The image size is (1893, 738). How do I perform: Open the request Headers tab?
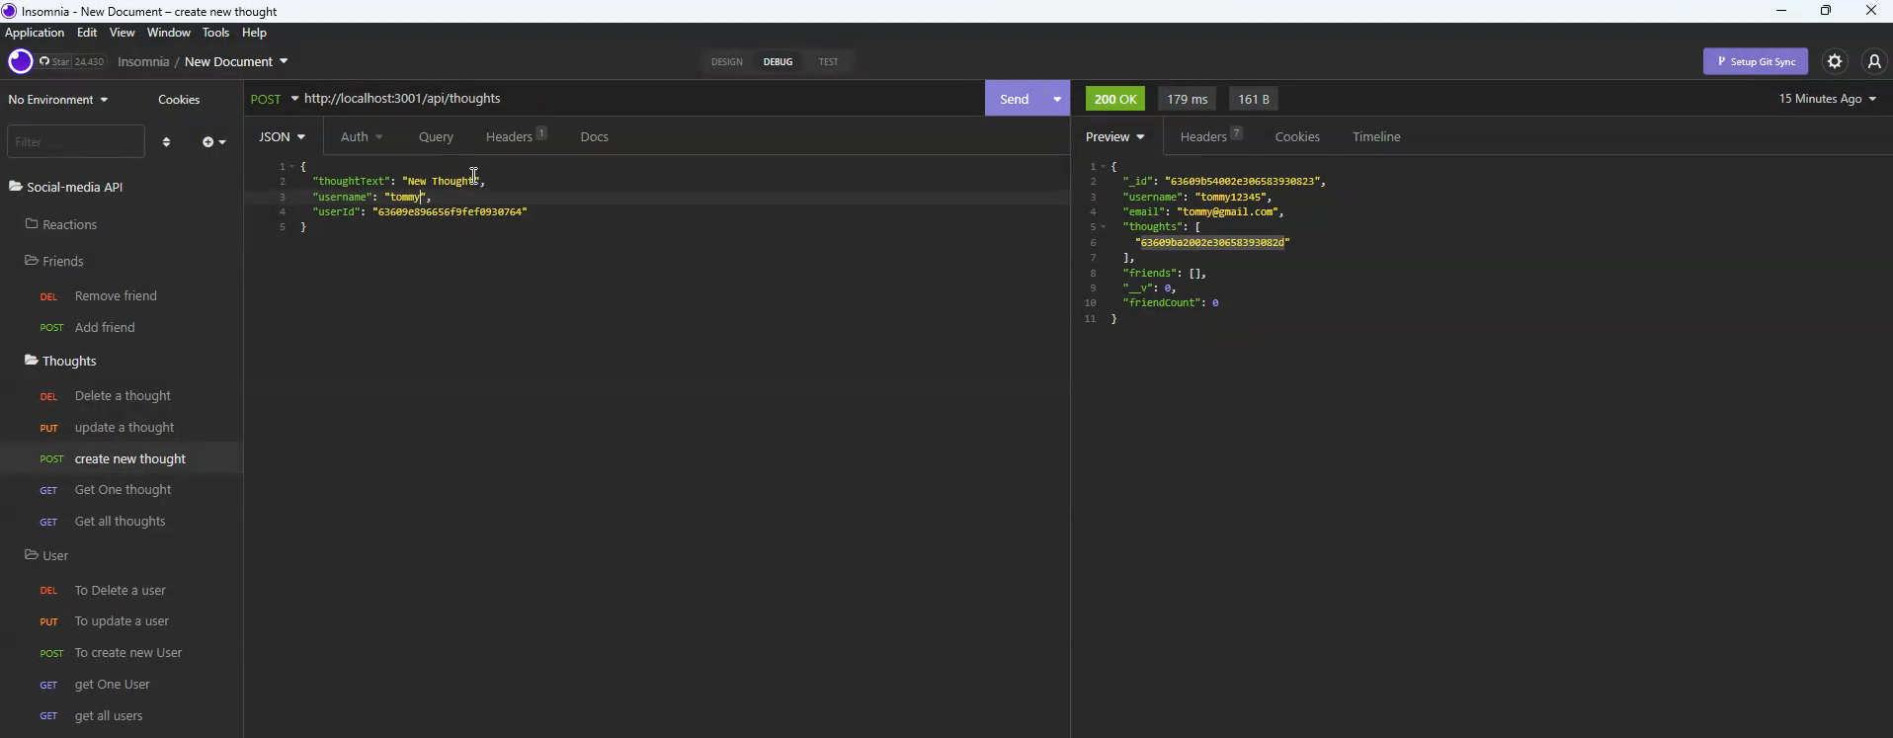tap(516, 136)
